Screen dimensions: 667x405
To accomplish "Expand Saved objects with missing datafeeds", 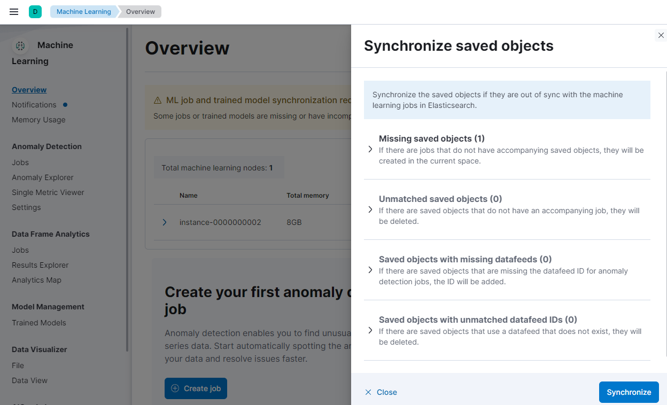I will tap(370, 270).
